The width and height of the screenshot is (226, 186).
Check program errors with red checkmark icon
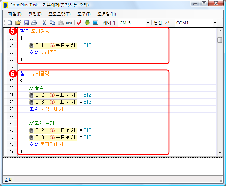click(x=79, y=23)
